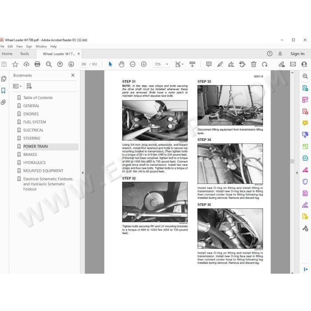Select the POWER TRAIN bookmark
This screenshot has width=311, height=311.
point(36,146)
